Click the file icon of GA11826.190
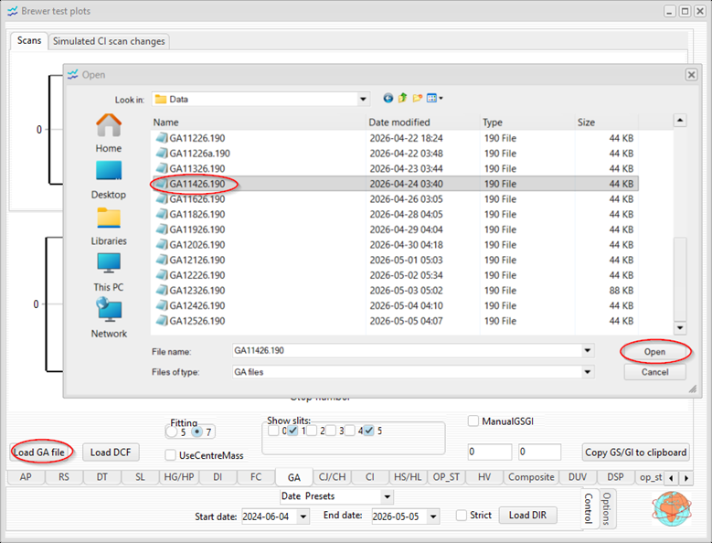This screenshot has width=712, height=543. (x=162, y=214)
